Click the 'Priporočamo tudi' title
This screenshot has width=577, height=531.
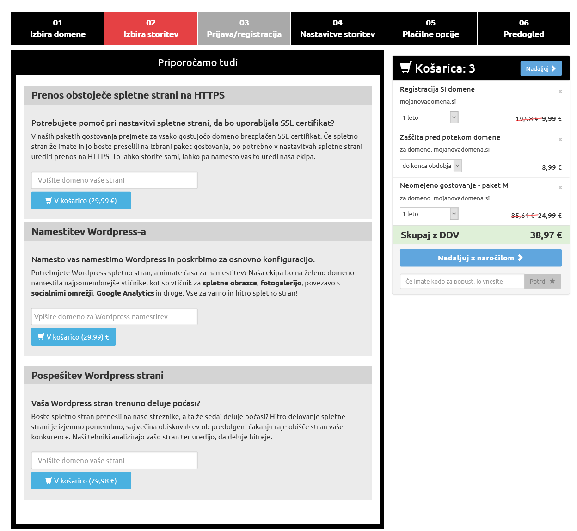198,62
